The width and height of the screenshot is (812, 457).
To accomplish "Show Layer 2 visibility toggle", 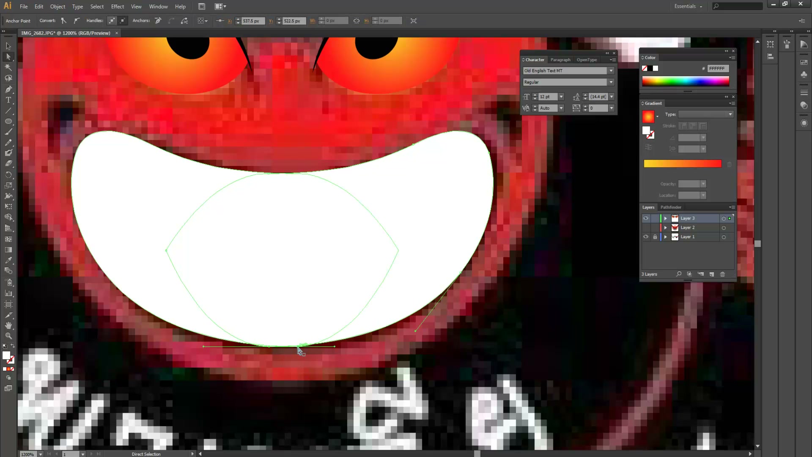I will click(646, 228).
